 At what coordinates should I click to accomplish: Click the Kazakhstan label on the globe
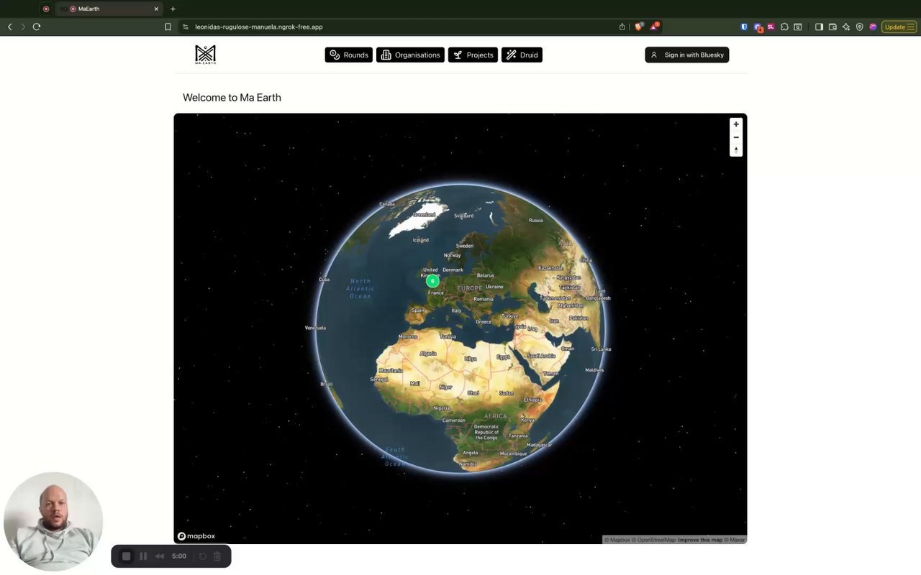pos(551,268)
